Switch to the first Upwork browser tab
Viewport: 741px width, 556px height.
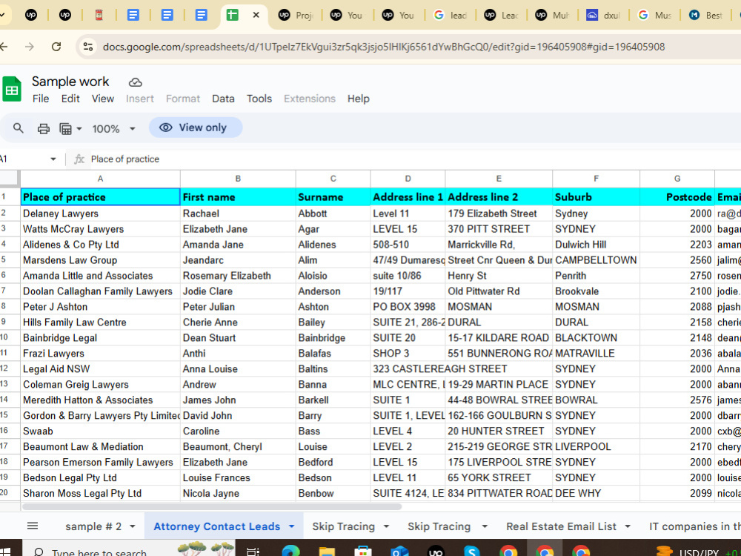(x=31, y=15)
